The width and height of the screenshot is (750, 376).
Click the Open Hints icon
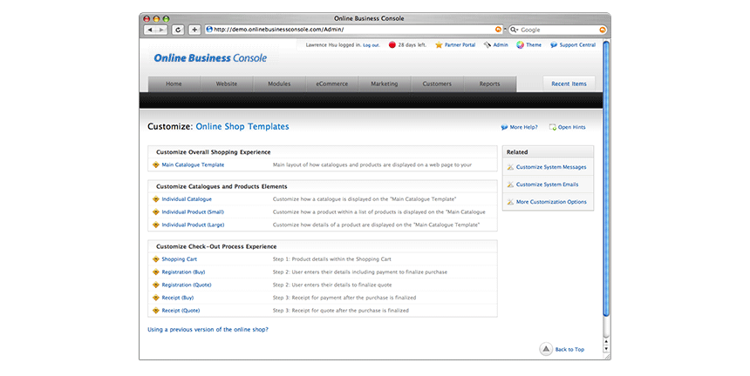[553, 127]
